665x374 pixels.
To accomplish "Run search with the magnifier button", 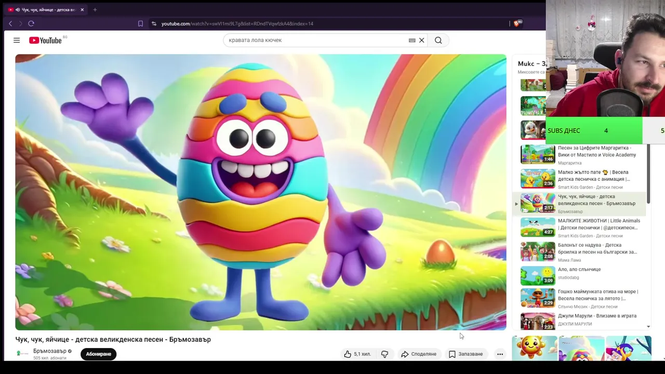I will [x=438, y=40].
